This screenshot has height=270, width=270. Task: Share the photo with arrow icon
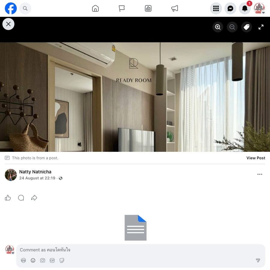pyautogui.click(x=34, y=198)
